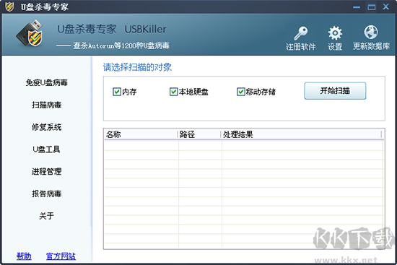Image resolution: width=397 pixels, height=265 pixels.
Task: Go to 修复系统 section
Action: [47, 127]
